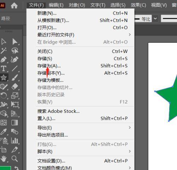
Task: Select the Direct Selection tool
Action: [4, 42]
